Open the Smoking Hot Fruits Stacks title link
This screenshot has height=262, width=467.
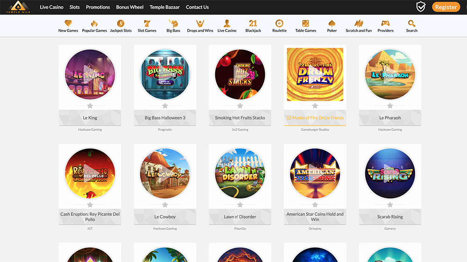coord(240,118)
